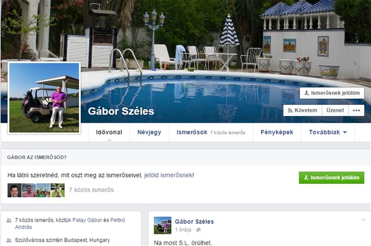Click the post author avatar thumbnail

163,225
